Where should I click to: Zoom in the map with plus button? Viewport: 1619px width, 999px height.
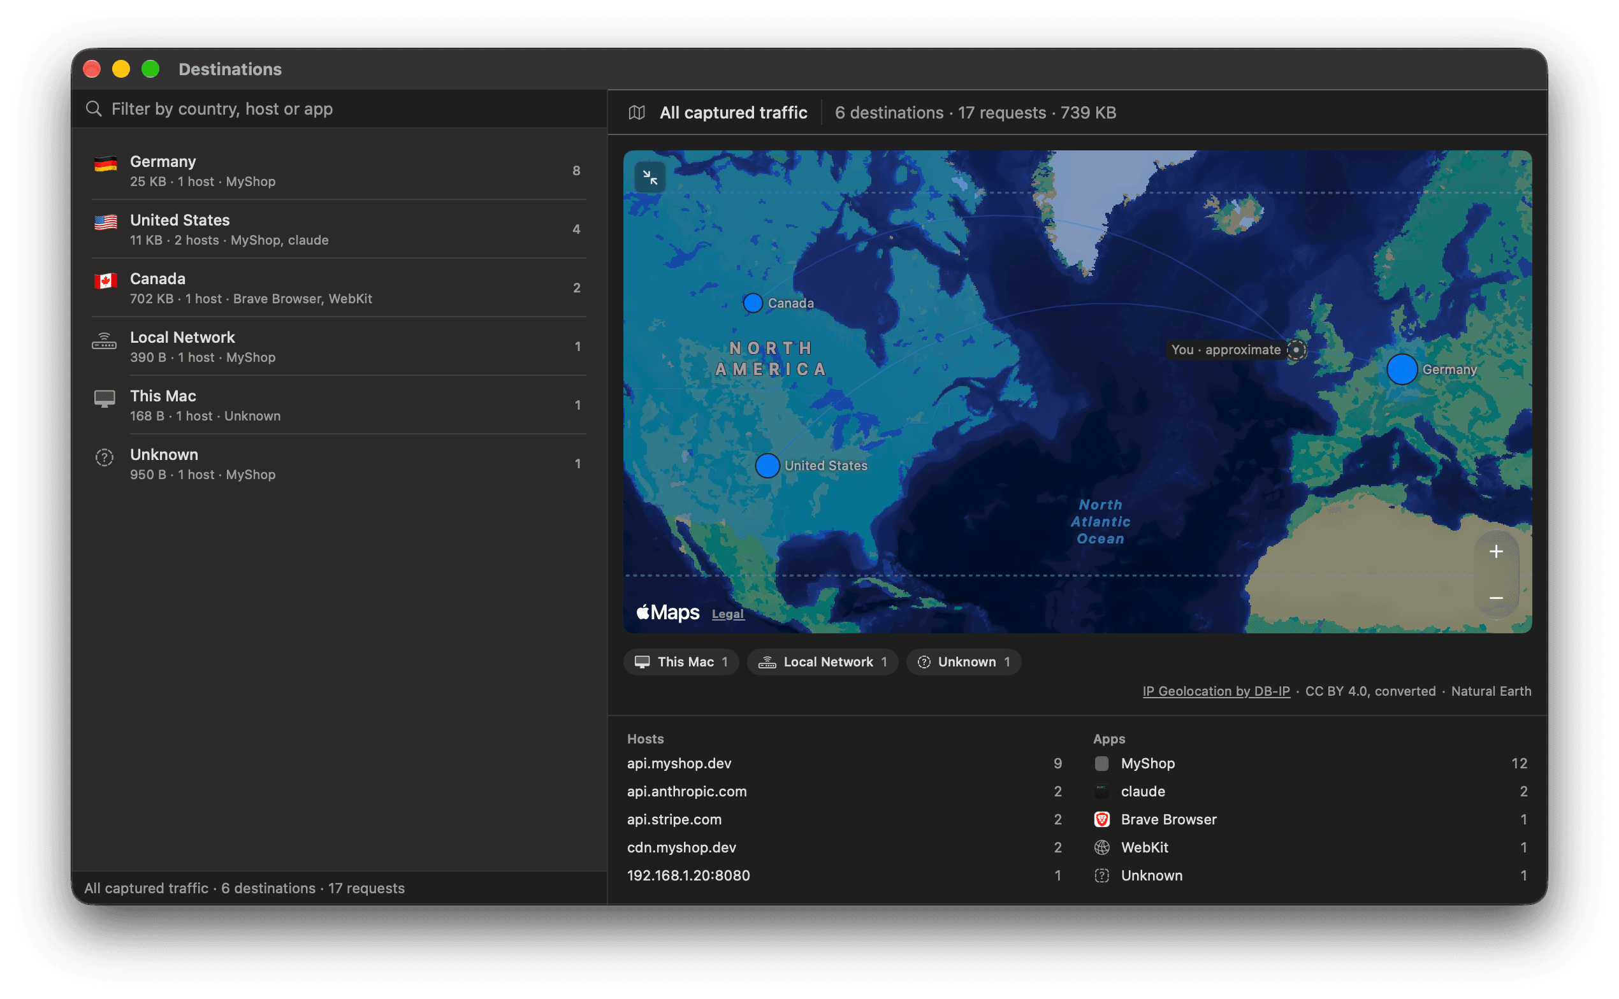(1495, 551)
